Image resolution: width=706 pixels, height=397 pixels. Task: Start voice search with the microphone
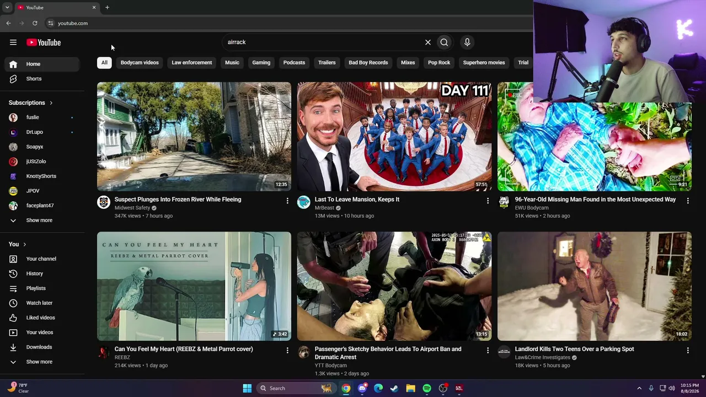tap(467, 42)
